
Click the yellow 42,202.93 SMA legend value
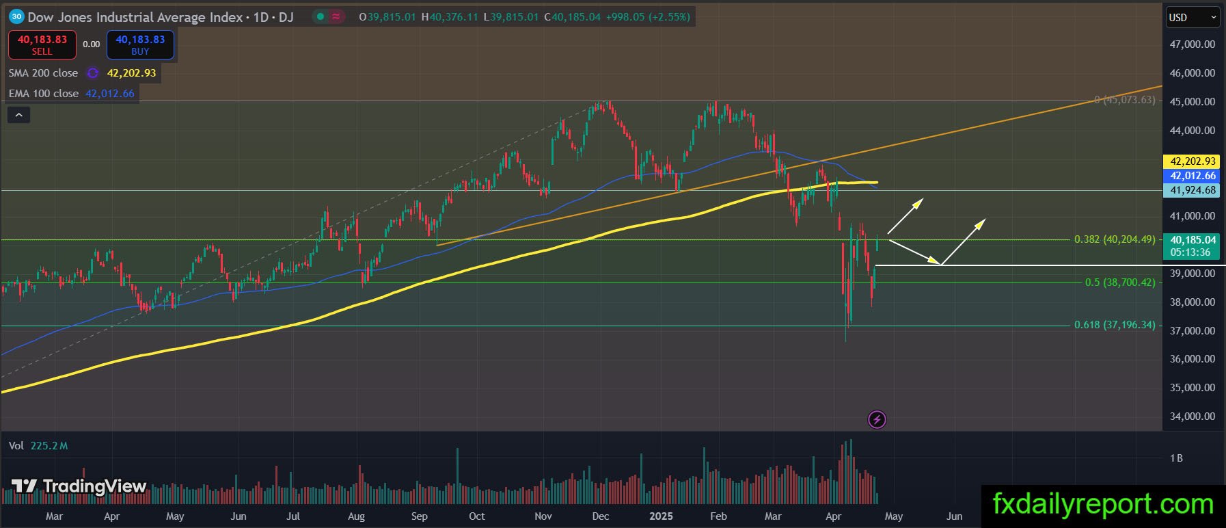tap(131, 73)
